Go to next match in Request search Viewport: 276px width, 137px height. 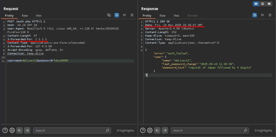click(27, 130)
